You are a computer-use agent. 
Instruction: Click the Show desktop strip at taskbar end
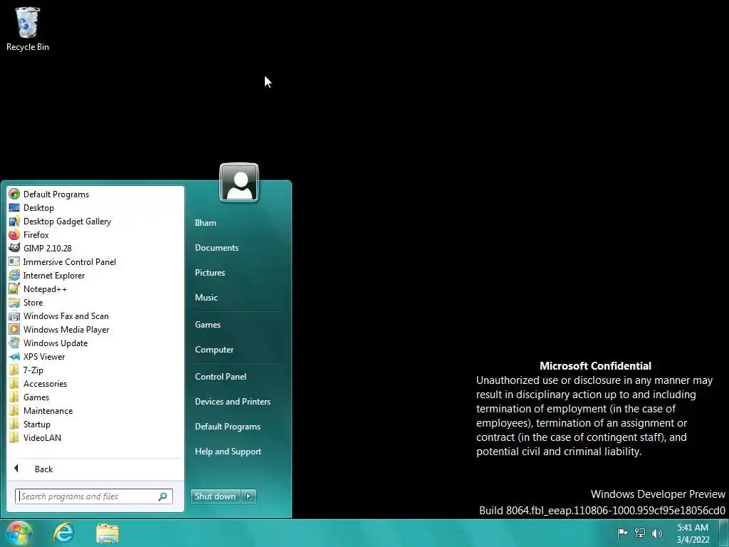point(724,533)
